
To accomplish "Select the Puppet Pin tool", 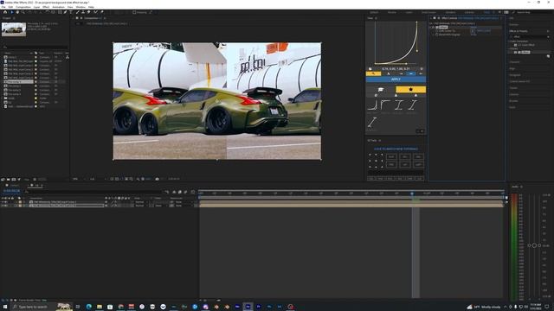I will (102, 12).
